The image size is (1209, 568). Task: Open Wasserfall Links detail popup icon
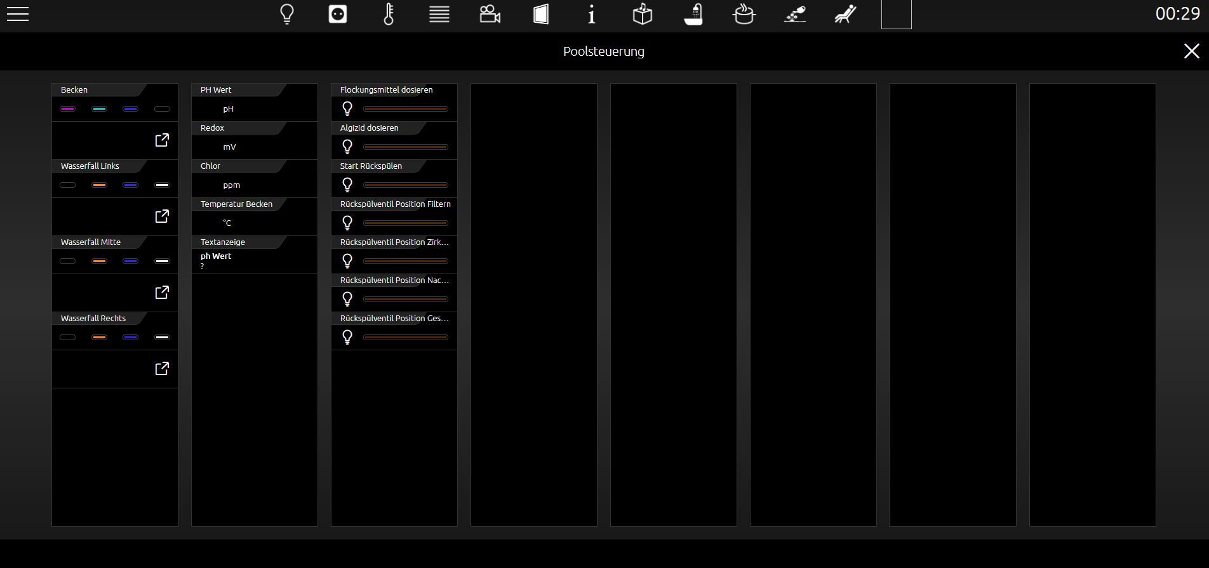point(163,216)
